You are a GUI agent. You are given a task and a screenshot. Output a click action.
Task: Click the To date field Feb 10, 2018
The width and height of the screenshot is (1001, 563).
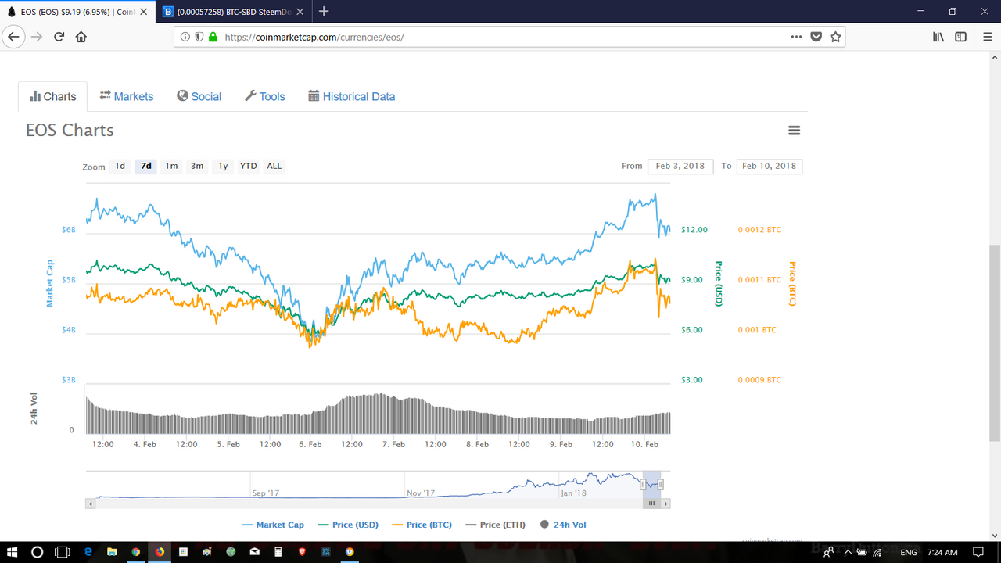point(770,166)
